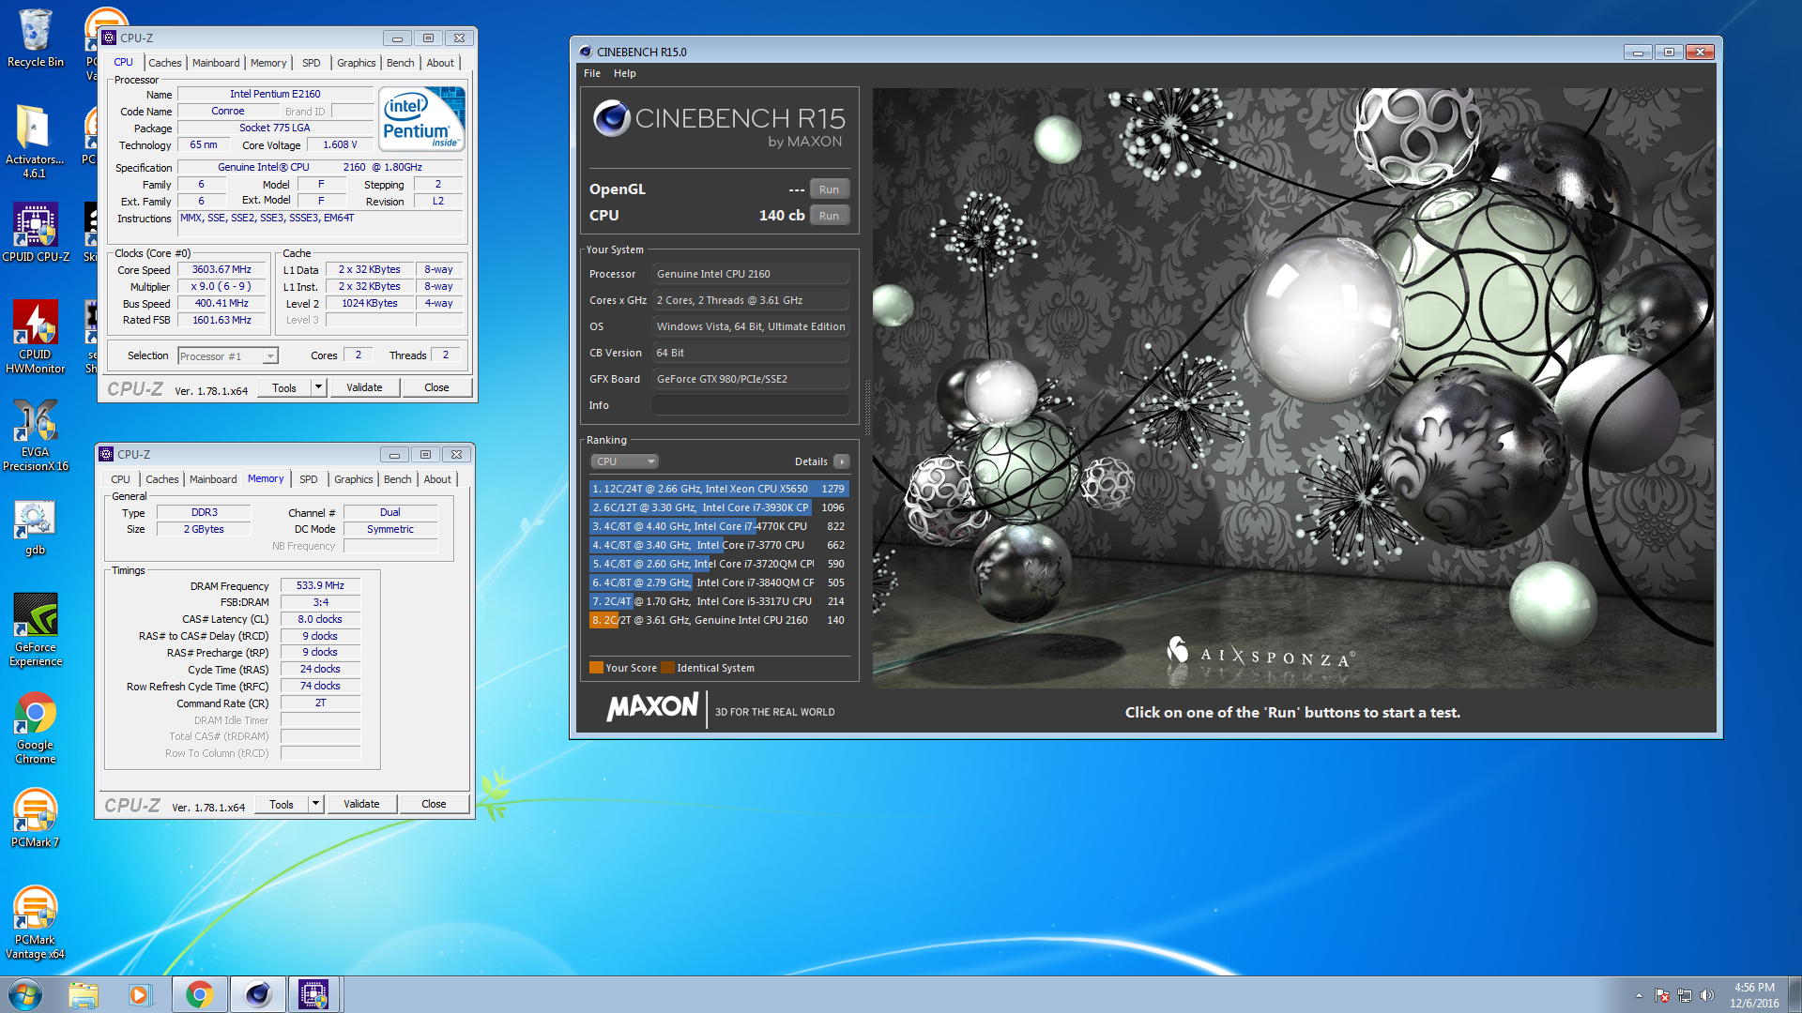The height and width of the screenshot is (1013, 1802).
Task: Click Show Desktop strip at taskbar end
Action: pyautogui.click(x=1794, y=994)
